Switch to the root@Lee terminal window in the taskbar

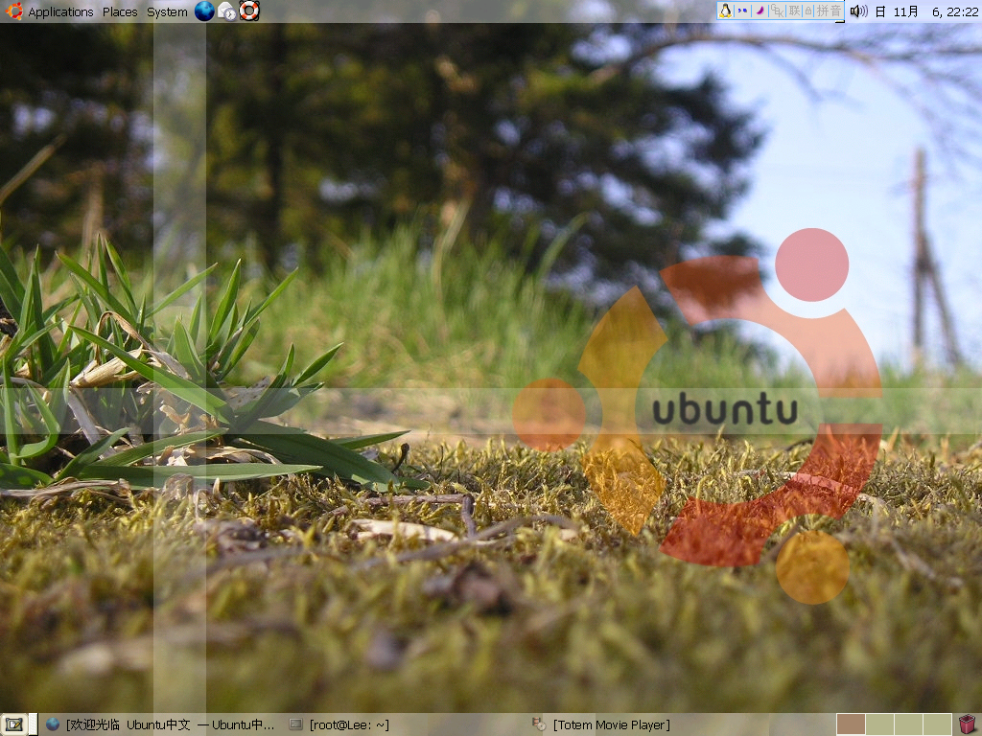tap(339, 724)
